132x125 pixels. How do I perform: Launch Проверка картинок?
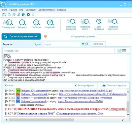coord(113,24)
